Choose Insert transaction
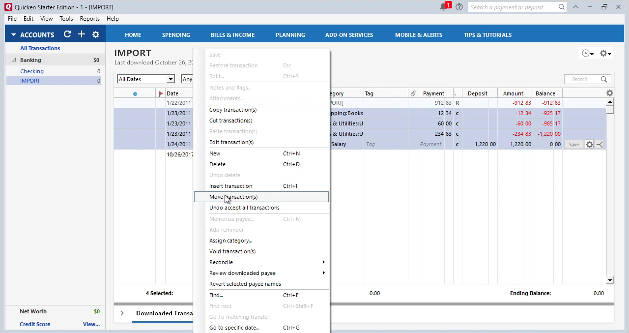The width and height of the screenshot is (629, 333). coord(261,186)
